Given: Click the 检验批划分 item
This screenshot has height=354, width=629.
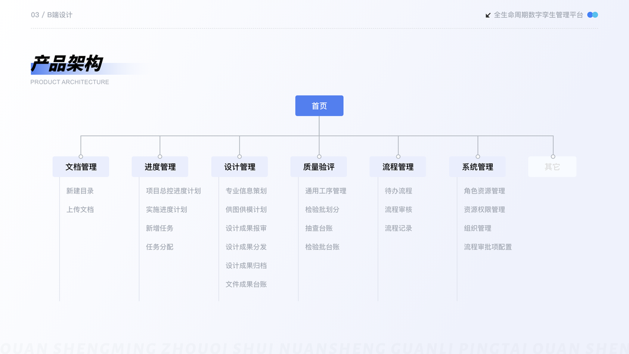Looking at the screenshot, I should coord(322,209).
